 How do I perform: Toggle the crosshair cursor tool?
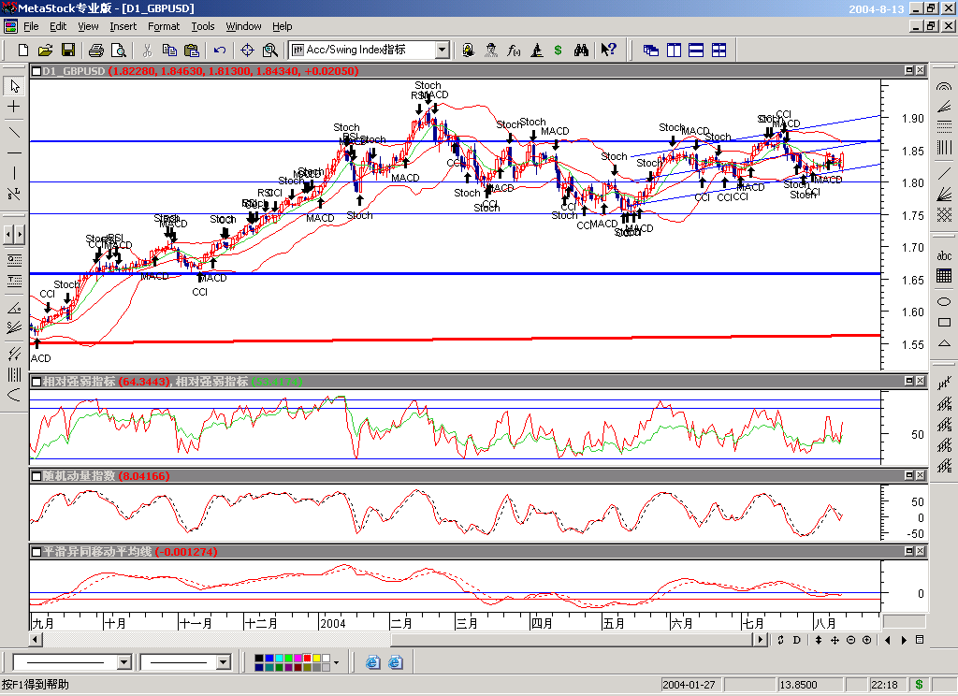point(14,108)
